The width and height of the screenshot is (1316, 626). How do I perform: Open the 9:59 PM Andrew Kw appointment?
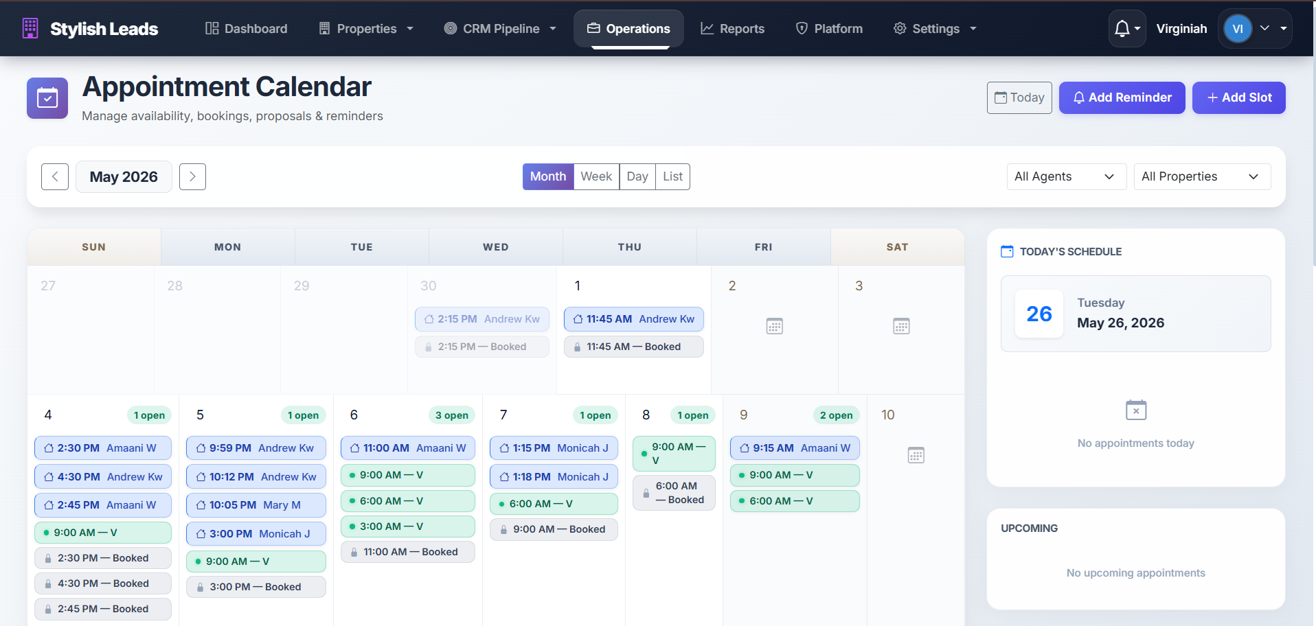coord(256,448)
